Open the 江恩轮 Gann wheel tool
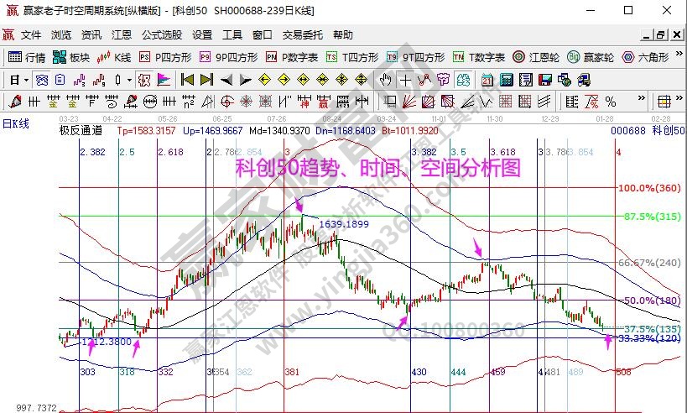 tap(538, 57)
